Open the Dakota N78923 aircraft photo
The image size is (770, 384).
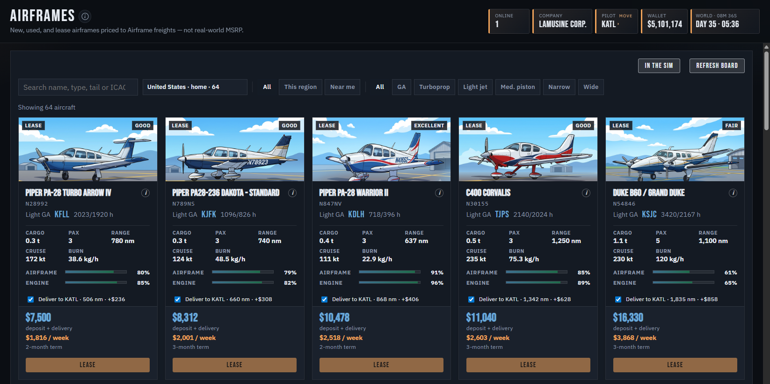[x=235, y=149]
